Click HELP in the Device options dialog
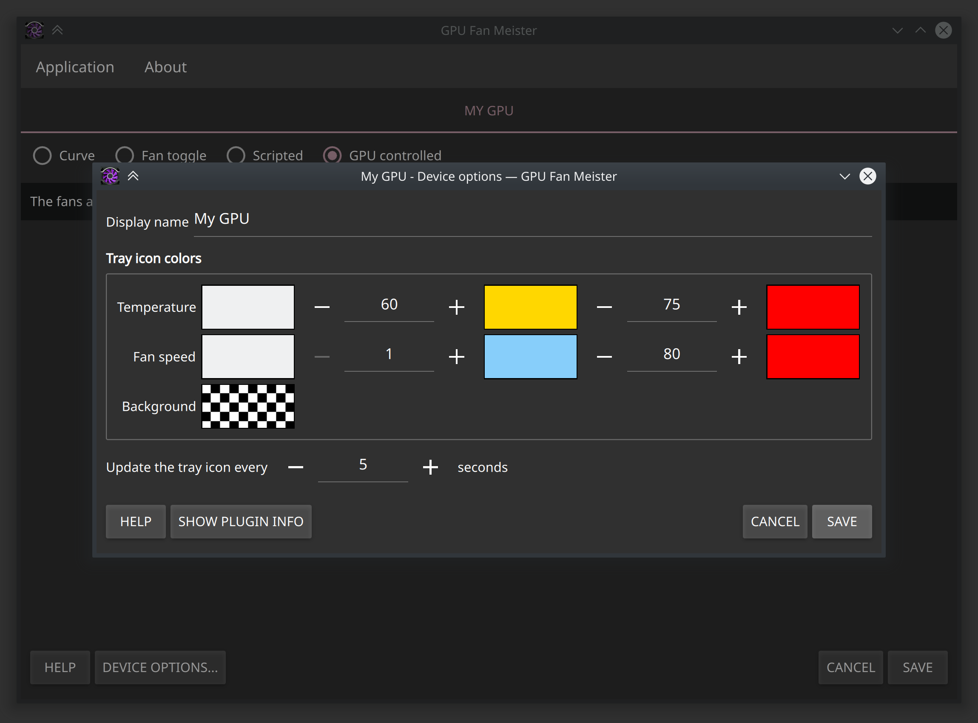The height and width of the screenshot is (723, 978). pyautogui.click(x=136, y=522)
